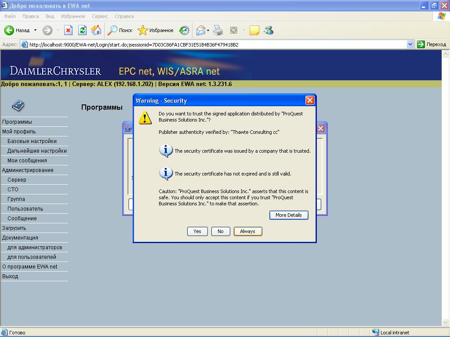
Task: Open для пользователей documentation link
Action: [32, 257]
